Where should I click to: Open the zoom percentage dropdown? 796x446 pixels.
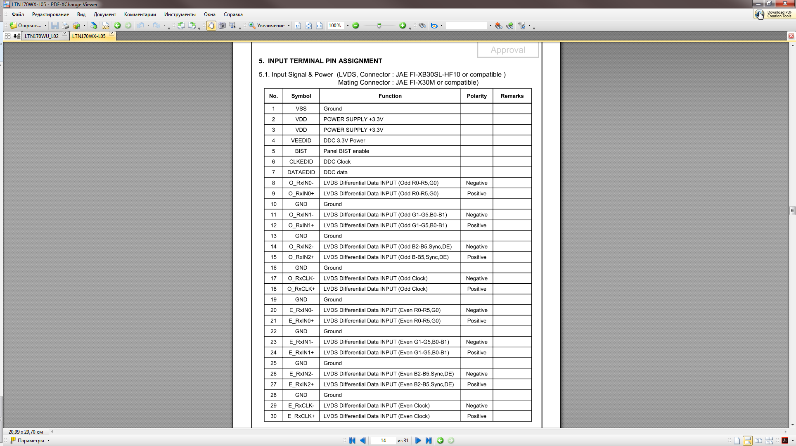(348, 26)
